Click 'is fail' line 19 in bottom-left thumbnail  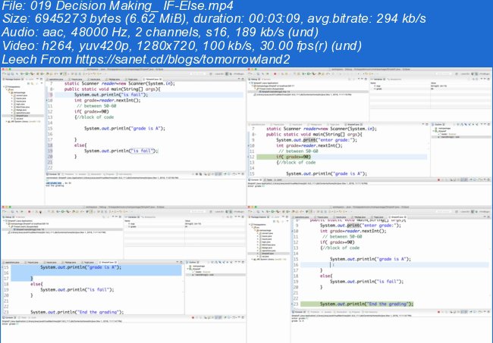[77, 289]
